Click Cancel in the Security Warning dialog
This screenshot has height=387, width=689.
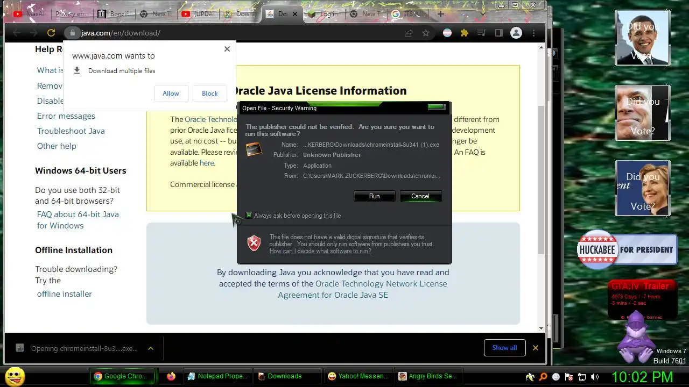tap(420, 196)
